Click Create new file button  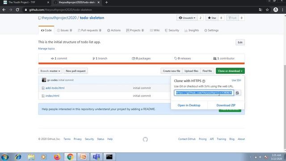coord(172,71)
